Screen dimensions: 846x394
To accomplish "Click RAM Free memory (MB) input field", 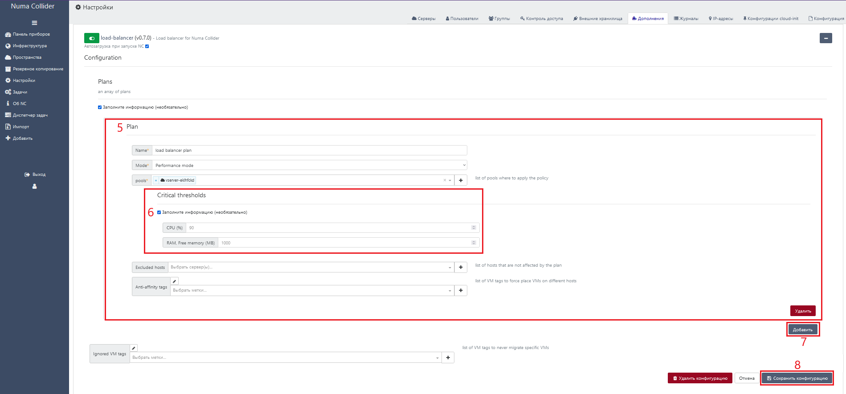I will 348,243.
